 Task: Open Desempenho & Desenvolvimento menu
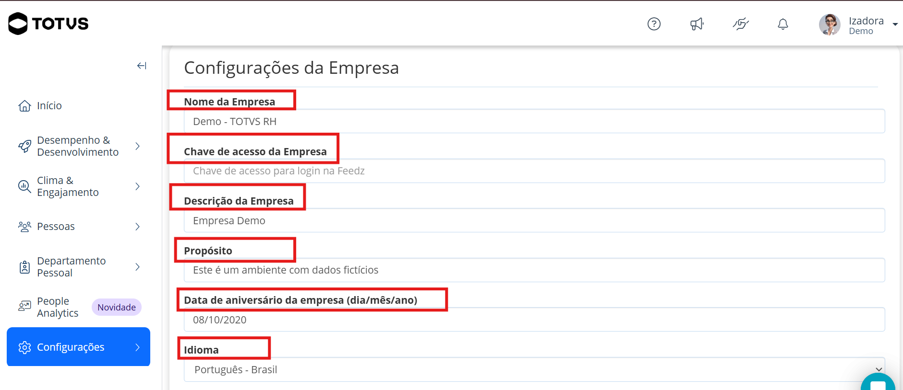coord(79,146)
